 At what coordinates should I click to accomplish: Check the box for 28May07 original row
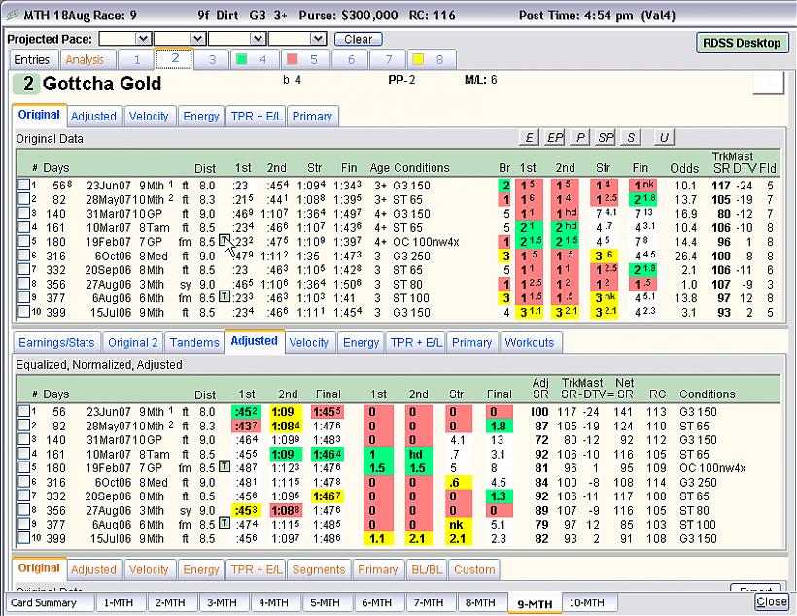[23, 199]
